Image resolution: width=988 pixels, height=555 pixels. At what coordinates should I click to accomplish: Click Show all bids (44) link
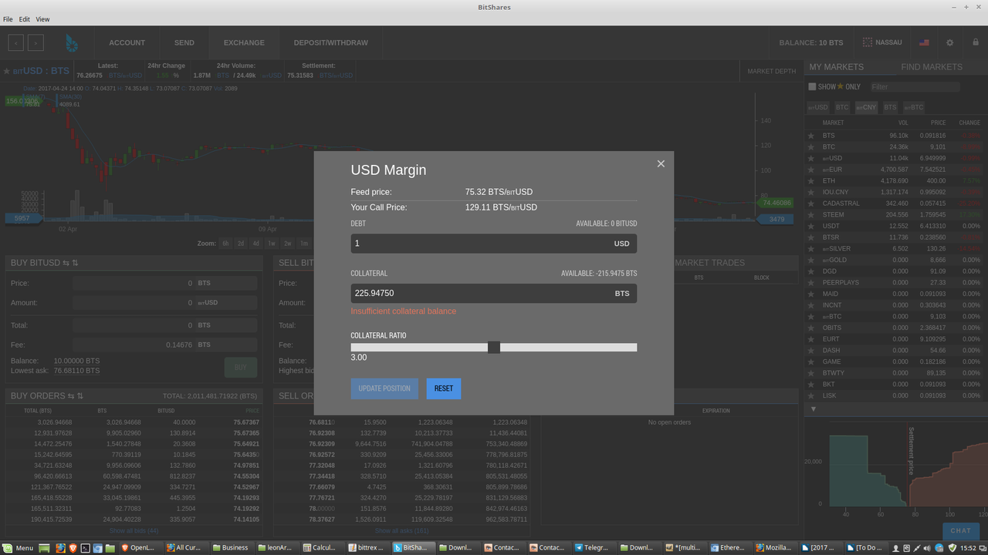pyautogui.click(x=134, y=530)
